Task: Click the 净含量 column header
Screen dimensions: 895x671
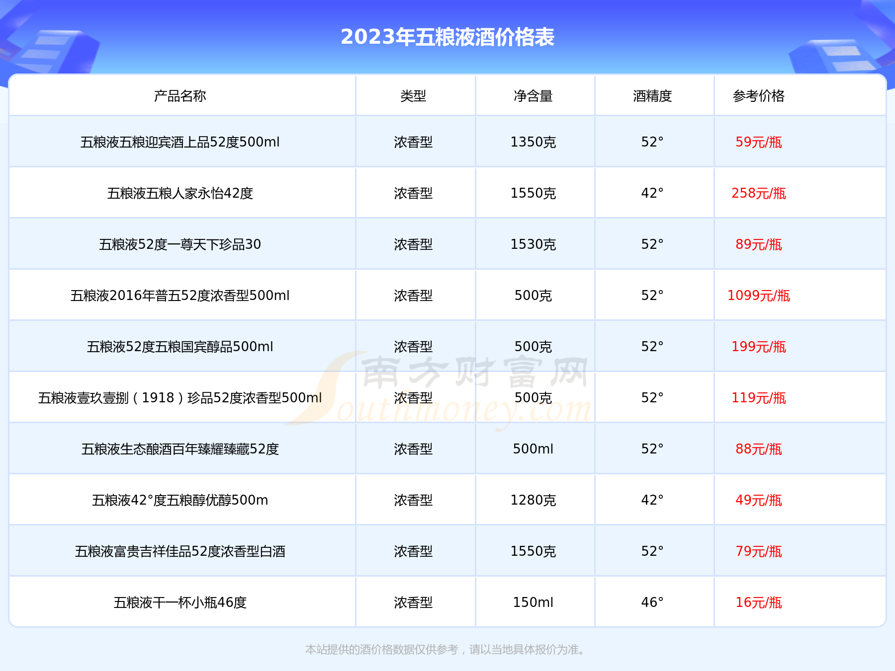Action: pyautogui.click(x=533, y=96)
